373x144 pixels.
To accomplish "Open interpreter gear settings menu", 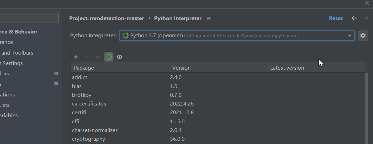I will [x=363, y=35].
